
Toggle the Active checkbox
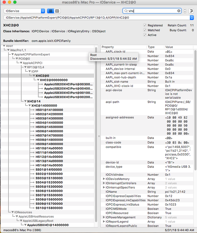point(145,35)
